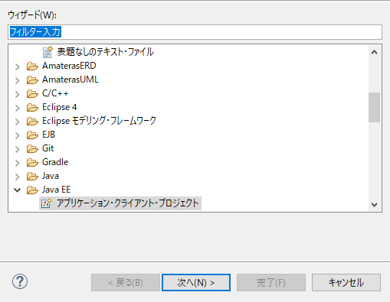
Task: Click the EJB folder icon
Action: 32,135
